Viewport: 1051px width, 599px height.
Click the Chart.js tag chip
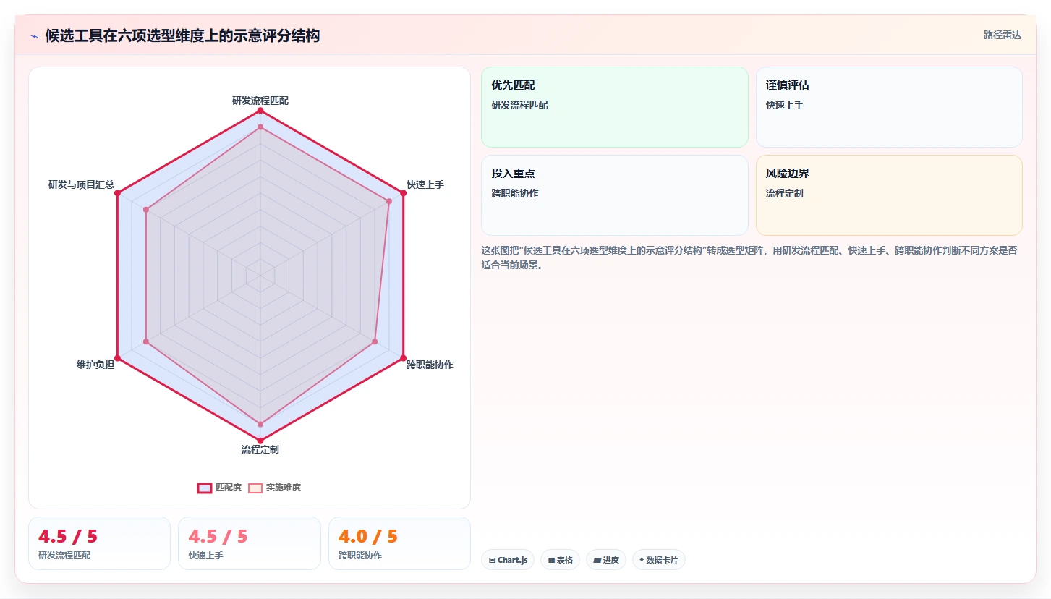pyautogui.click(x=508, y=560)
